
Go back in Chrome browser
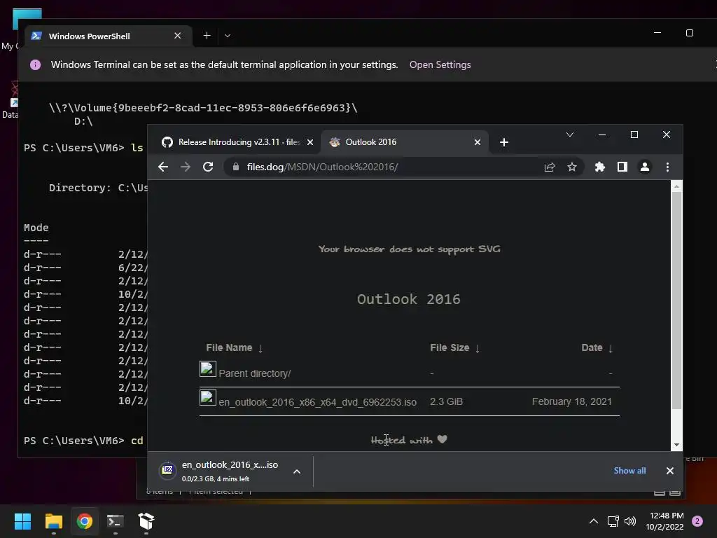[x=163, y=167]
